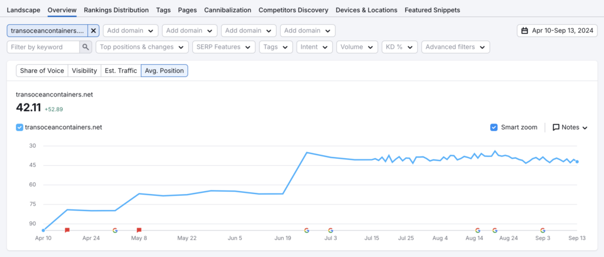Select the Overview tab
This screenshot has width=604, height=257.
click(62, 10)
